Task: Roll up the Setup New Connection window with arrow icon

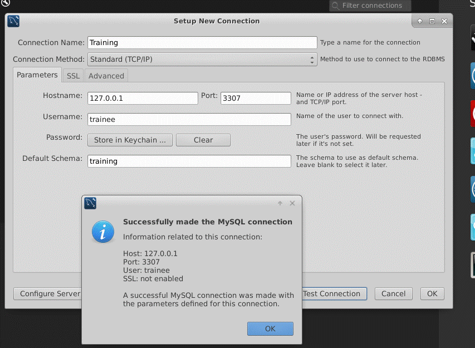Action: coord(420,21)
